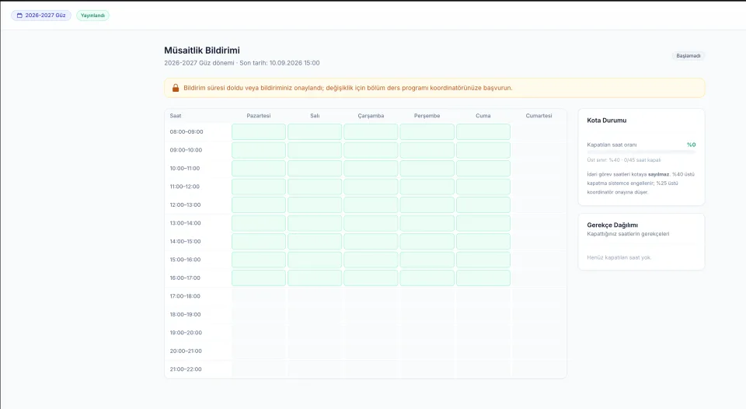Click the Salı column header
746x409 pixels.
tap(315, 116)
